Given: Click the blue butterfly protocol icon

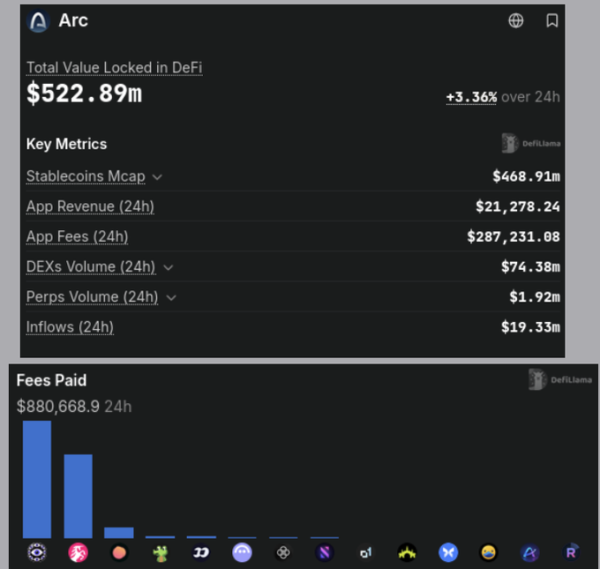Looking at the screenshot, I should (448, 552).
